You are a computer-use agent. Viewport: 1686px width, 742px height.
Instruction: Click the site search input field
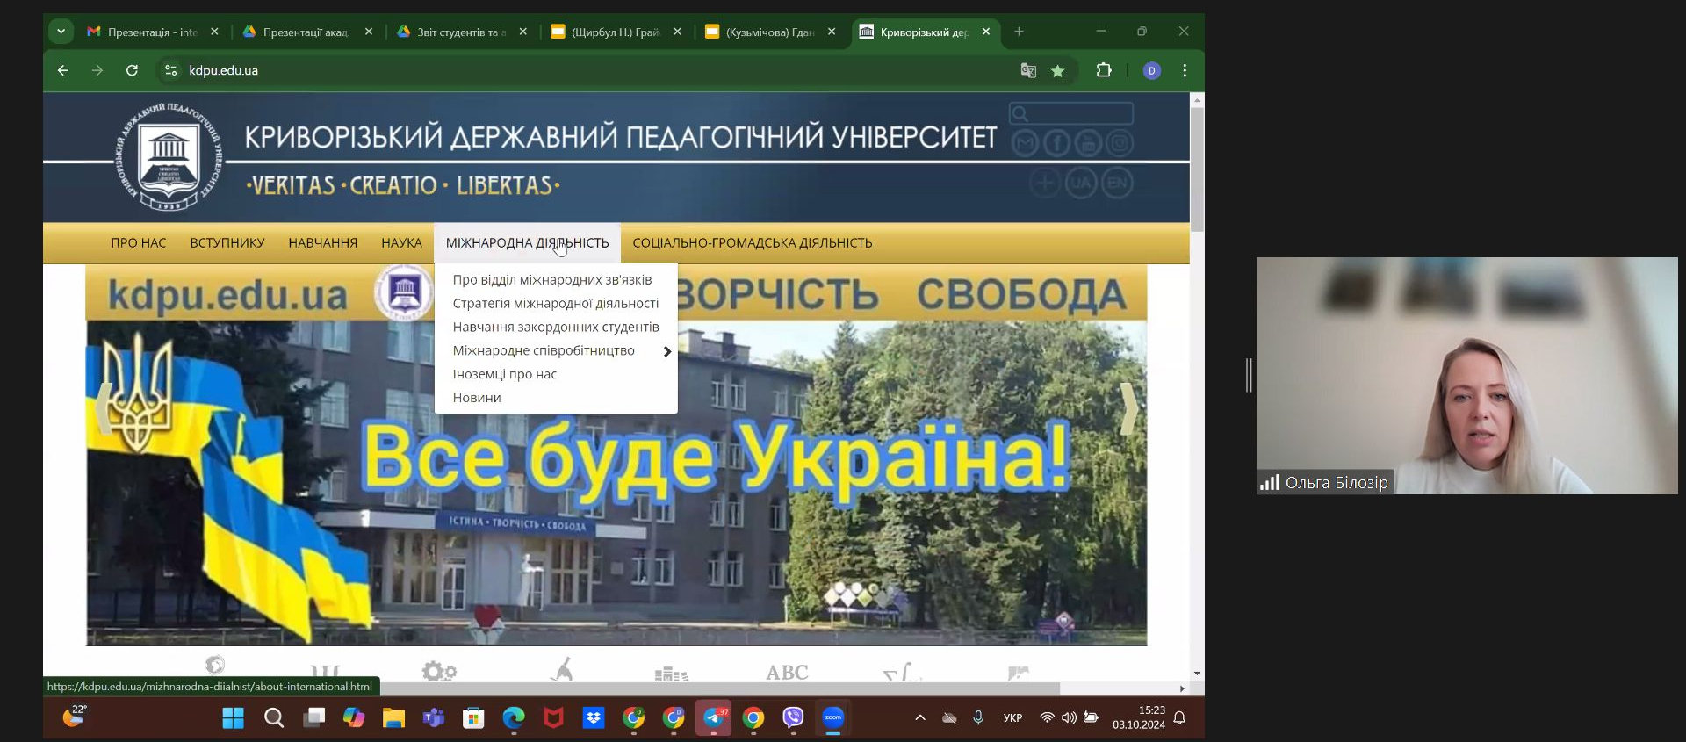click(1079, 113)
